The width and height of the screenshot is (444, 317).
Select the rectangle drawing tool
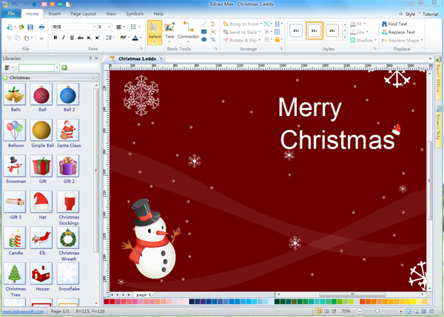click(203, 32)
